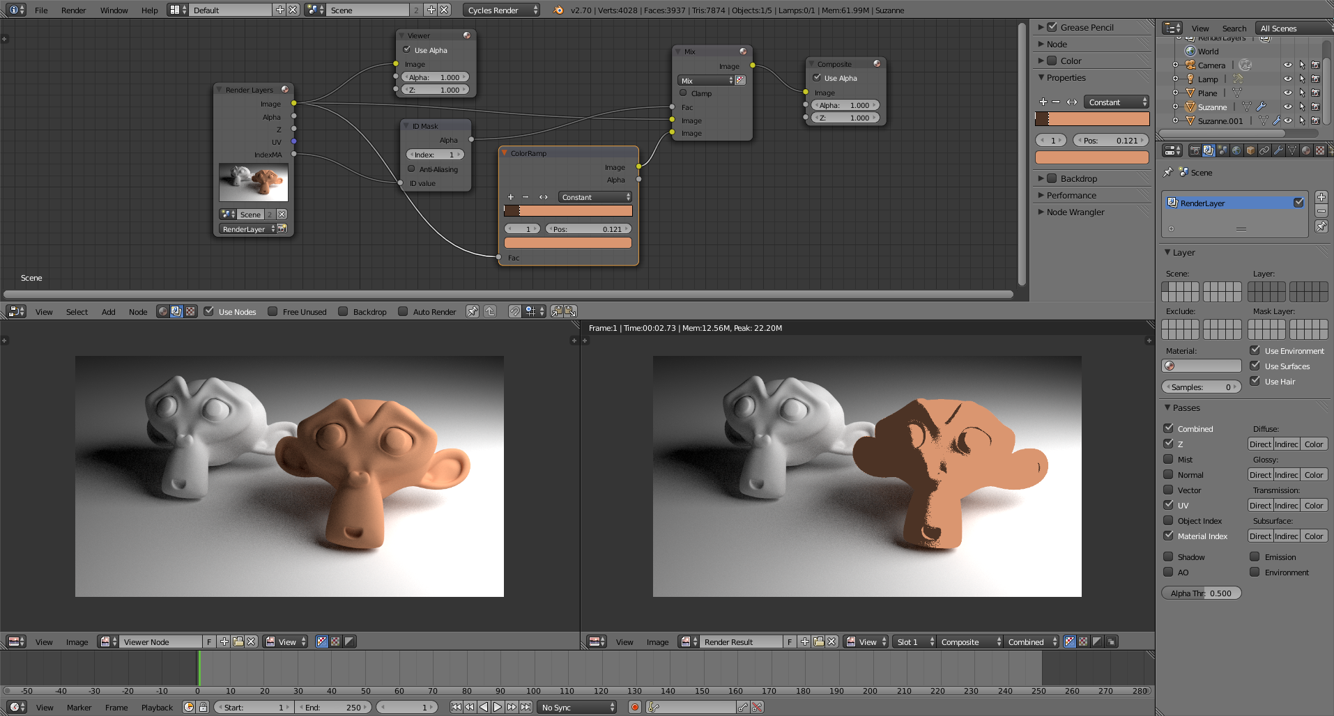The height and width of the screenshot is (716, 1334).
Task: Click the Diffuse Direct pass button
Action: click(x=1260, y=444)
